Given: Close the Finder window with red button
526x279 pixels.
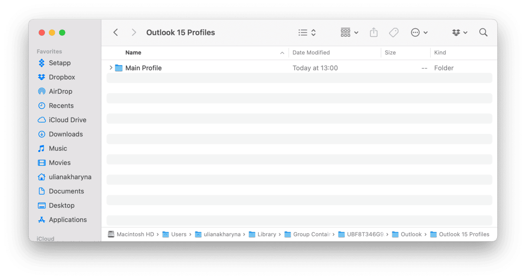Looking at the screenshot, I should click(x=42, y=32).
